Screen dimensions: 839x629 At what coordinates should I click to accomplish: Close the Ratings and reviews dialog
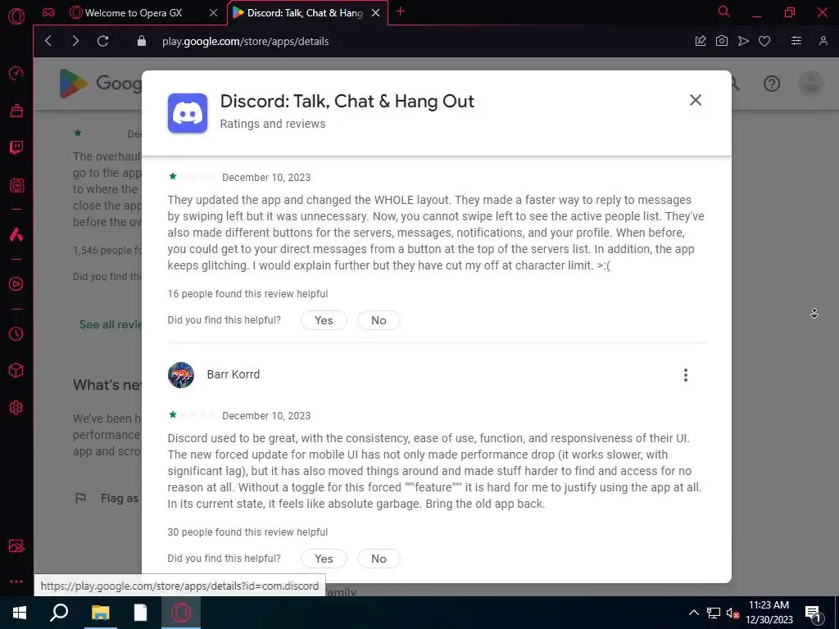click(x=696, y=100)
